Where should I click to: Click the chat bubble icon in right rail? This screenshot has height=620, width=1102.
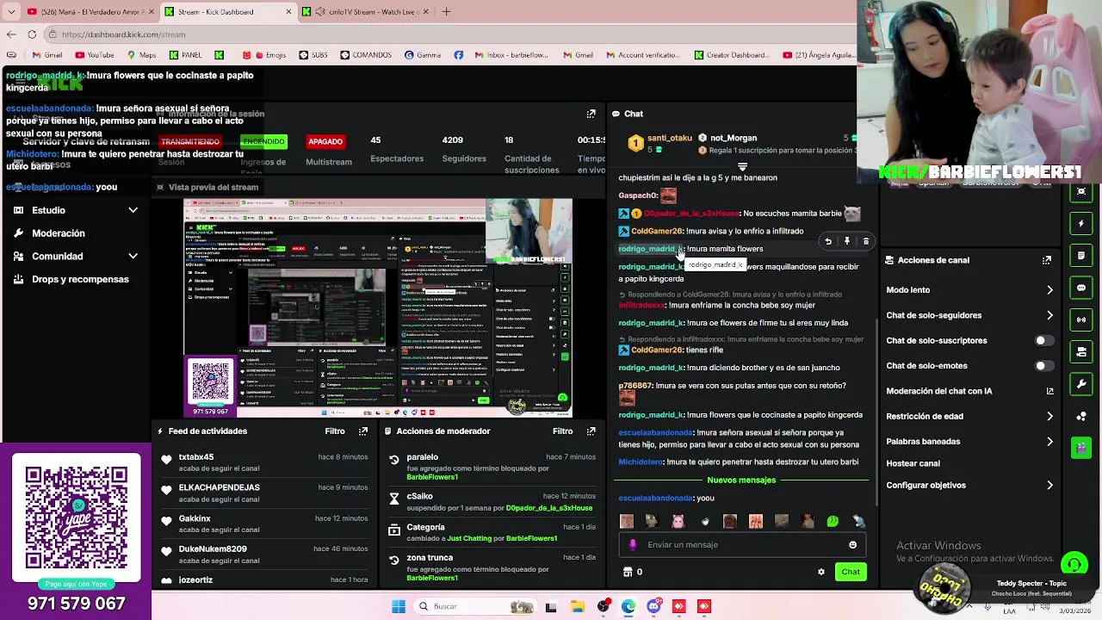[1081, 288]
